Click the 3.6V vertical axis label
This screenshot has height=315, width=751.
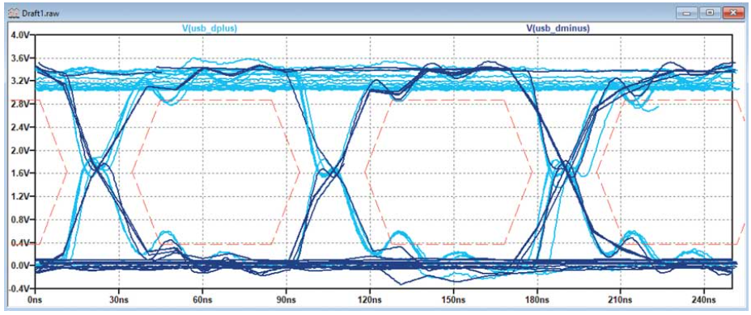(x=21, y=58)
